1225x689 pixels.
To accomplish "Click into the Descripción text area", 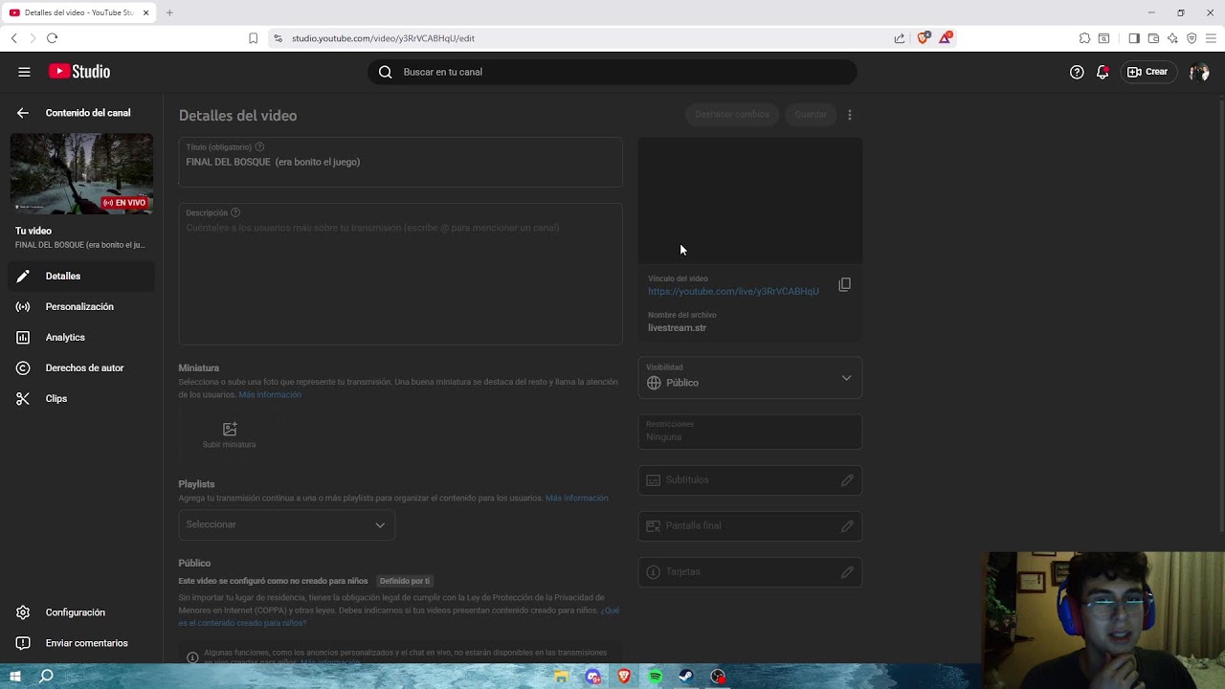I will (x=400, y=273).
